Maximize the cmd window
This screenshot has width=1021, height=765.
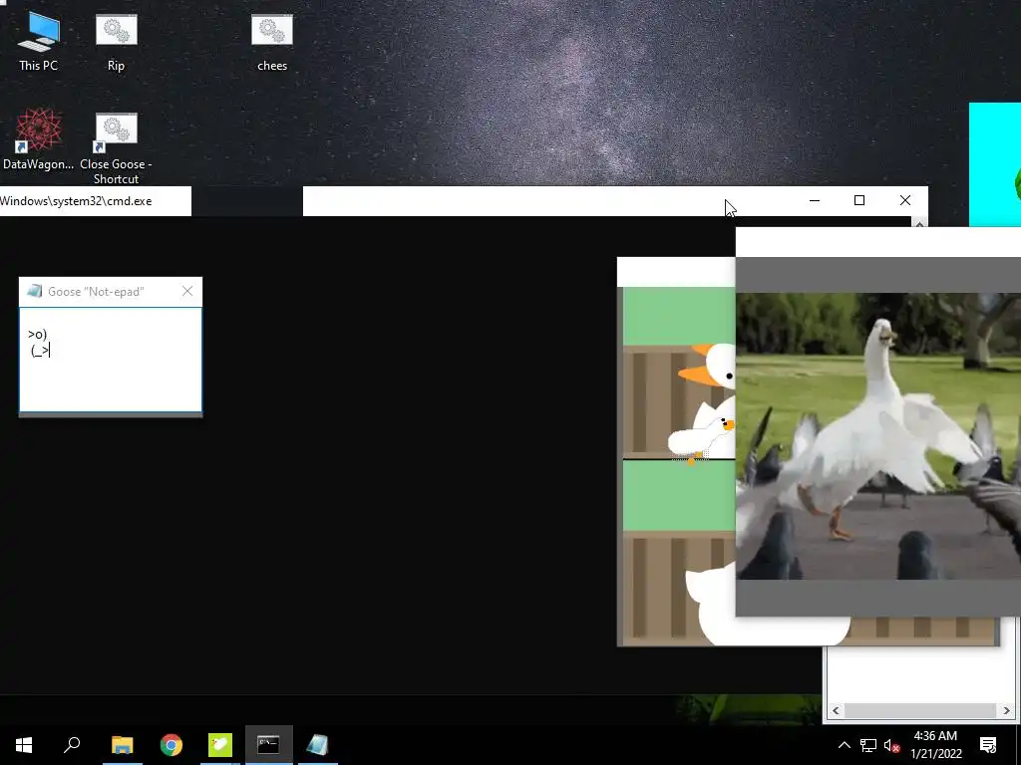coord(859,200)
